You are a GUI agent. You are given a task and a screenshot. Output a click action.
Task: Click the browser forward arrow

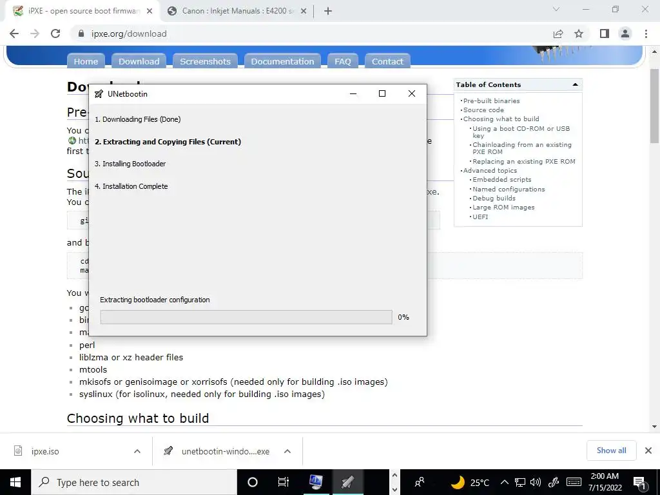click(x=35, y=34)
